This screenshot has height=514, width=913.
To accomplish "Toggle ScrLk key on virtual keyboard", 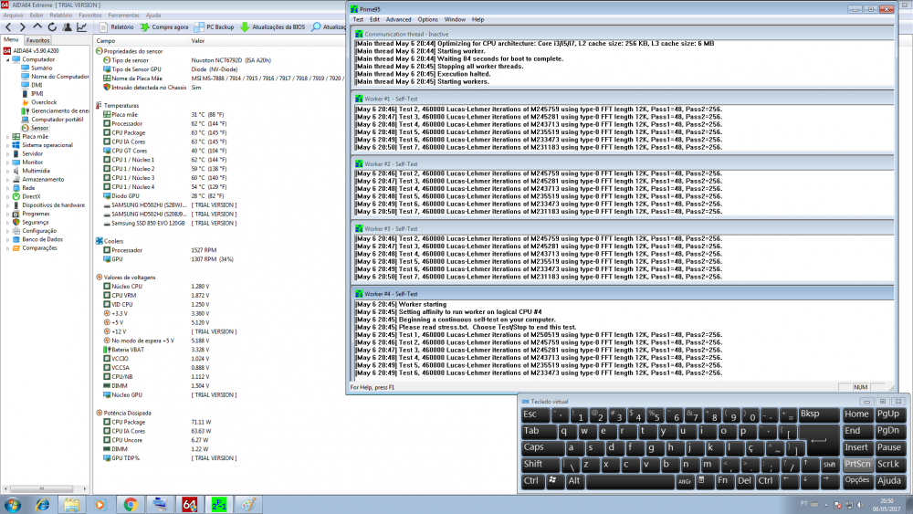I will [x=888, y=464].
